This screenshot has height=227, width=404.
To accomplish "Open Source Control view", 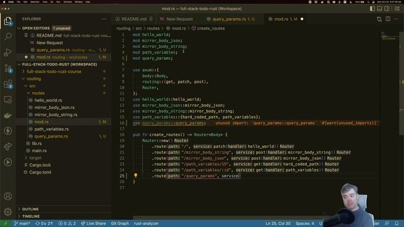I will pyautogui.click(x=8, y=69).
